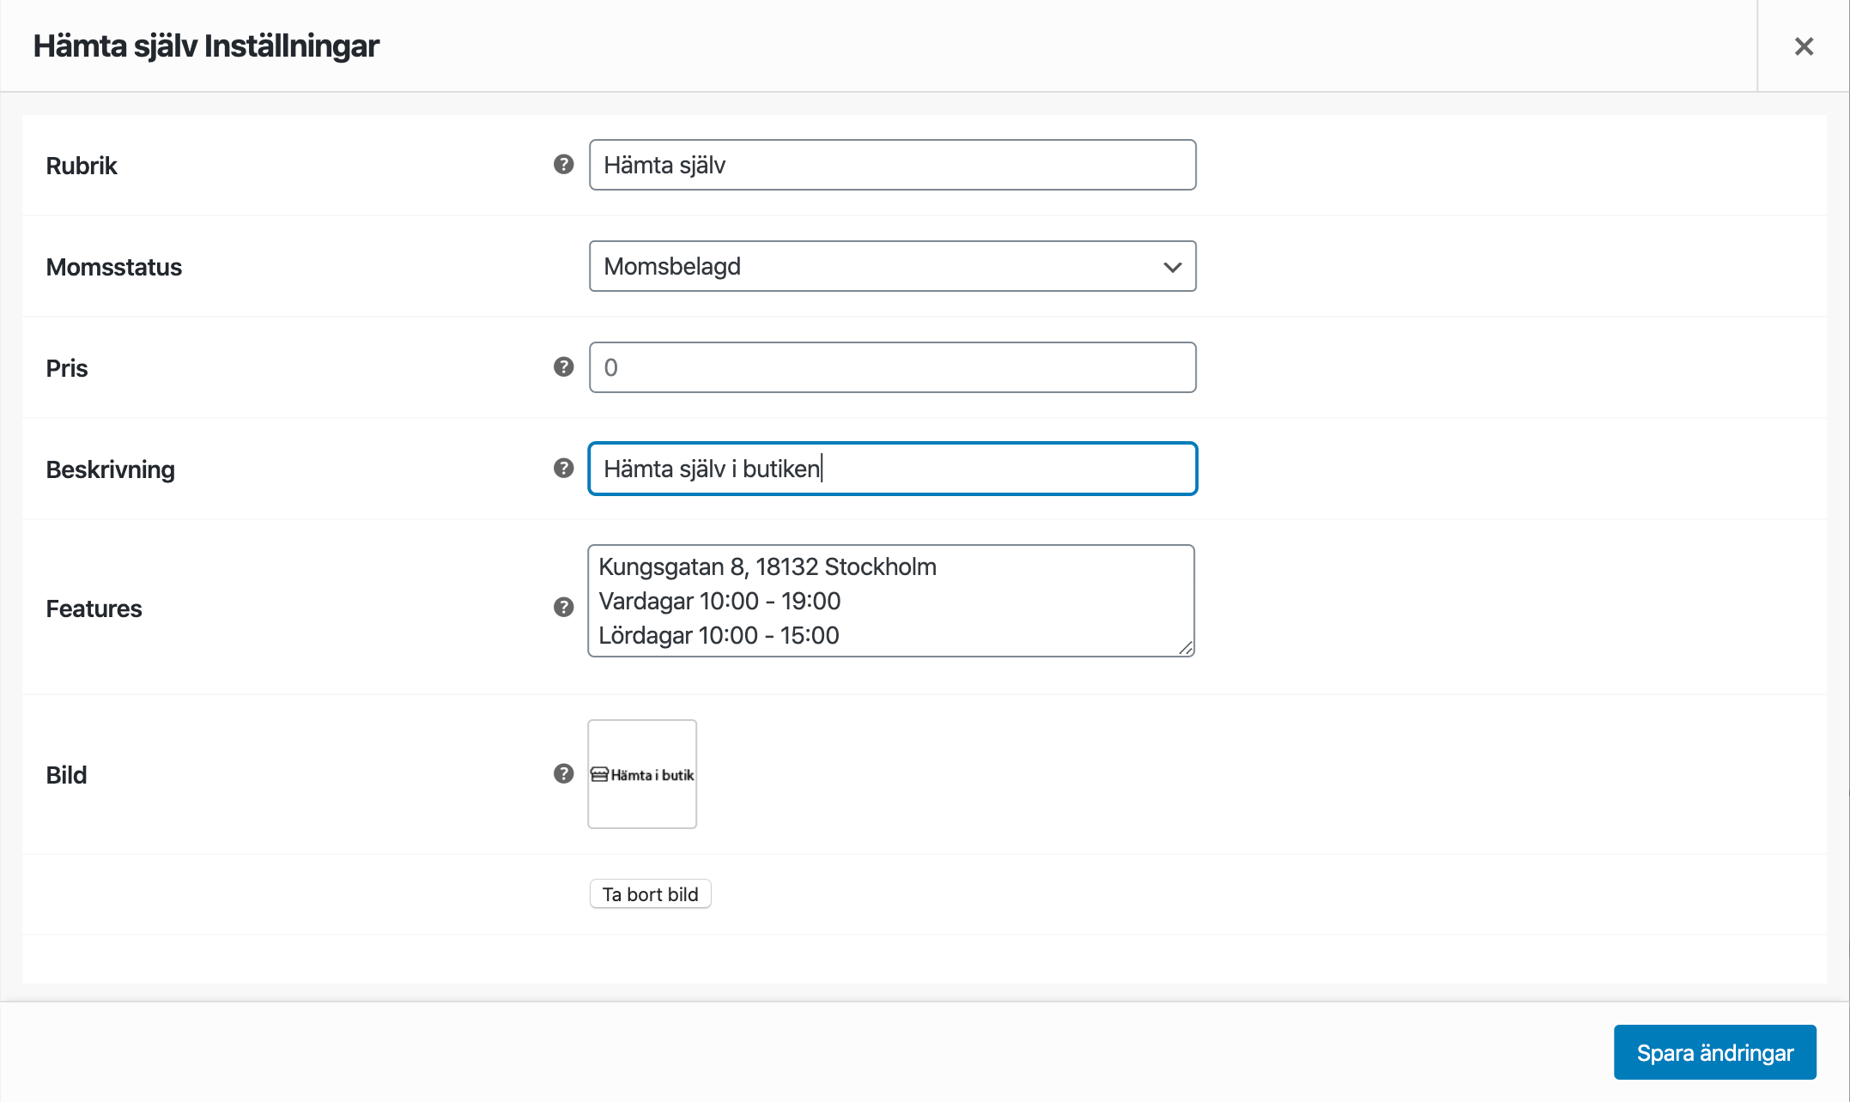Viewport: 1850px width, 1102px height.
Task: Click the Beskrivning field label
Action: point(110,469)
